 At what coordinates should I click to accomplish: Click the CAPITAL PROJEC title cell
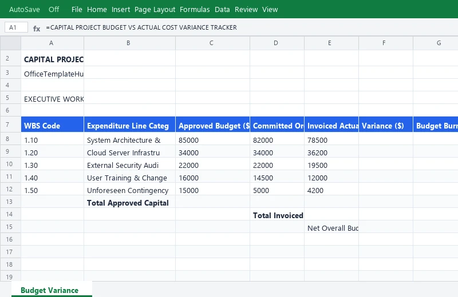click(x=52, y=58)
